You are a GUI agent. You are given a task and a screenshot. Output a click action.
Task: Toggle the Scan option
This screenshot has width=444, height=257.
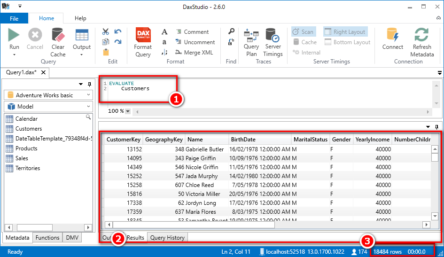[x=303, y=31]
